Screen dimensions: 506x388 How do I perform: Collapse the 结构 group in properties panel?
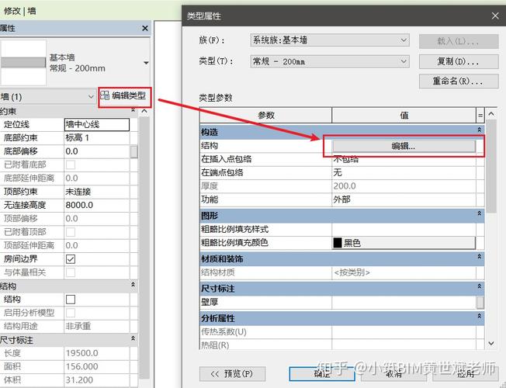pyautogui.click(x=133, y=285)
